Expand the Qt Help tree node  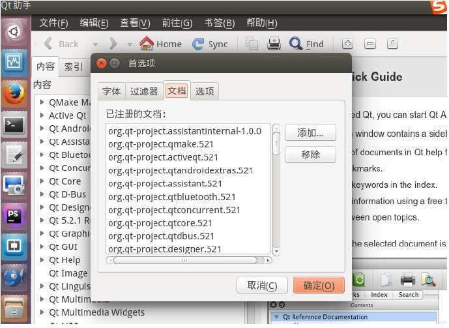tap(42, 260)
